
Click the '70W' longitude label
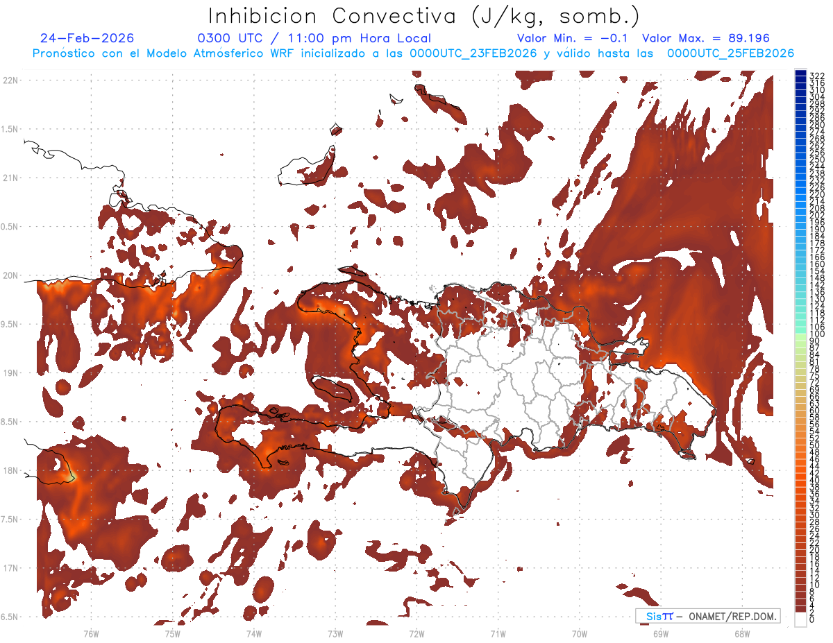click(579, 634)
